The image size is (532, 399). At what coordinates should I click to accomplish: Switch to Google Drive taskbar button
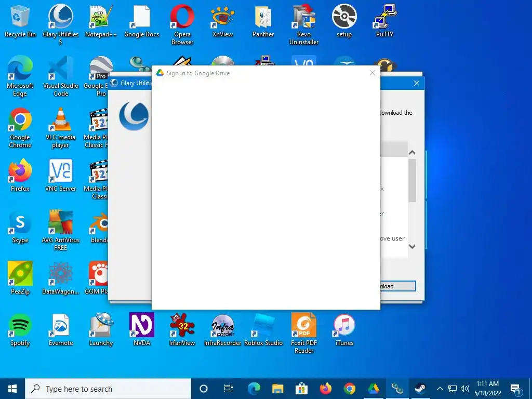(x=373, y=389)
